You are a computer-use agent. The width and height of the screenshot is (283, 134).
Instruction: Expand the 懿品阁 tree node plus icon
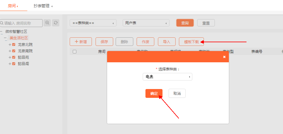(10, 64)
